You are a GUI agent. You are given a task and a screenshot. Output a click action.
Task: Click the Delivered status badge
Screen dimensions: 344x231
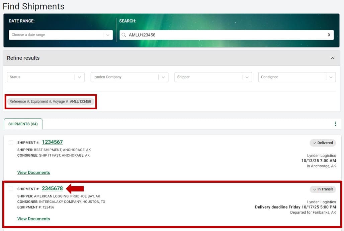pos(322,143)
